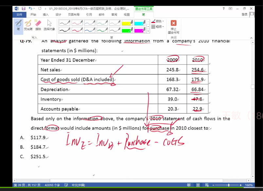This screenshot has width=263, height=191.
Task: Click the vertical scrollbar down arrow
Action: (x=253, y=176)
